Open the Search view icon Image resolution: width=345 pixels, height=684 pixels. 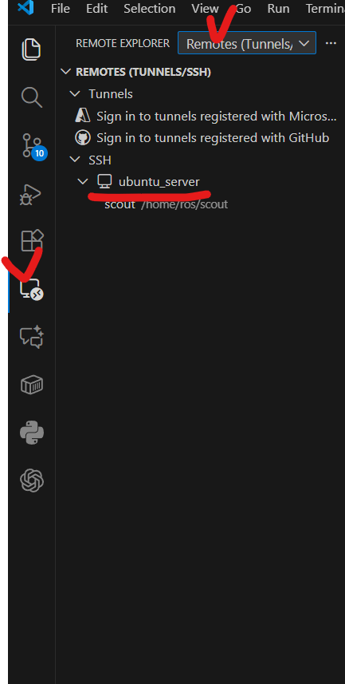[31, 97]
